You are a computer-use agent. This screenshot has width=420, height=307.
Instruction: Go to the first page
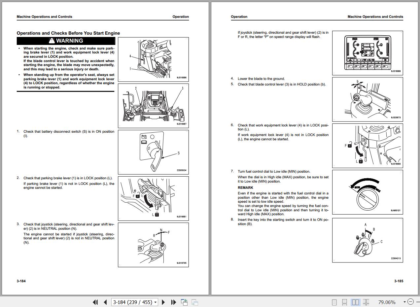[95, 302]
